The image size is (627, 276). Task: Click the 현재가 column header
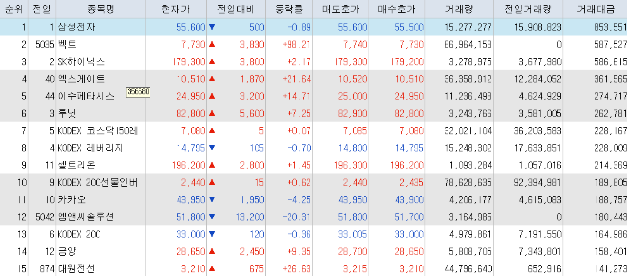176,9
